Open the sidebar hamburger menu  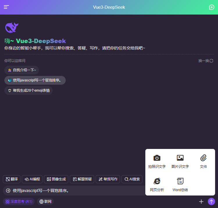[6, 7]
